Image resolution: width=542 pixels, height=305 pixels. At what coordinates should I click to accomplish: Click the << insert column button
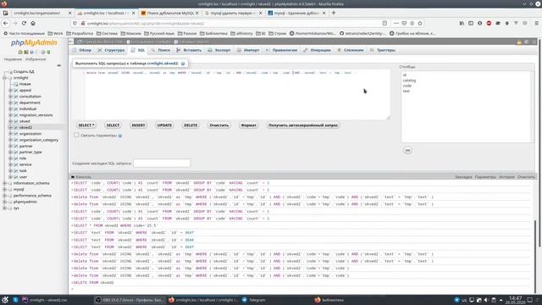tap(407, 151)
